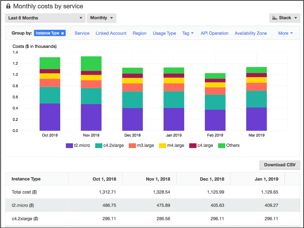Remove the Instance Type grouping filter
This screenshot has height=228, width=304.
pyautogui.click(x=63, y=33)
